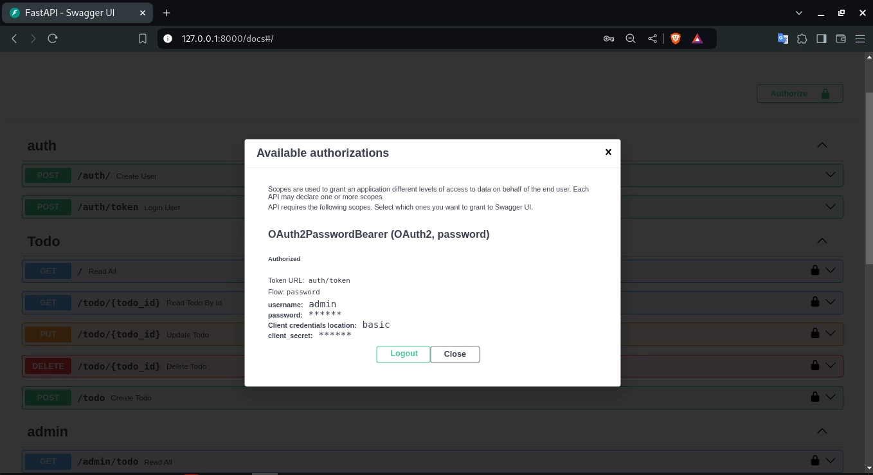Click the share icon in address bar

pos(652,39)
